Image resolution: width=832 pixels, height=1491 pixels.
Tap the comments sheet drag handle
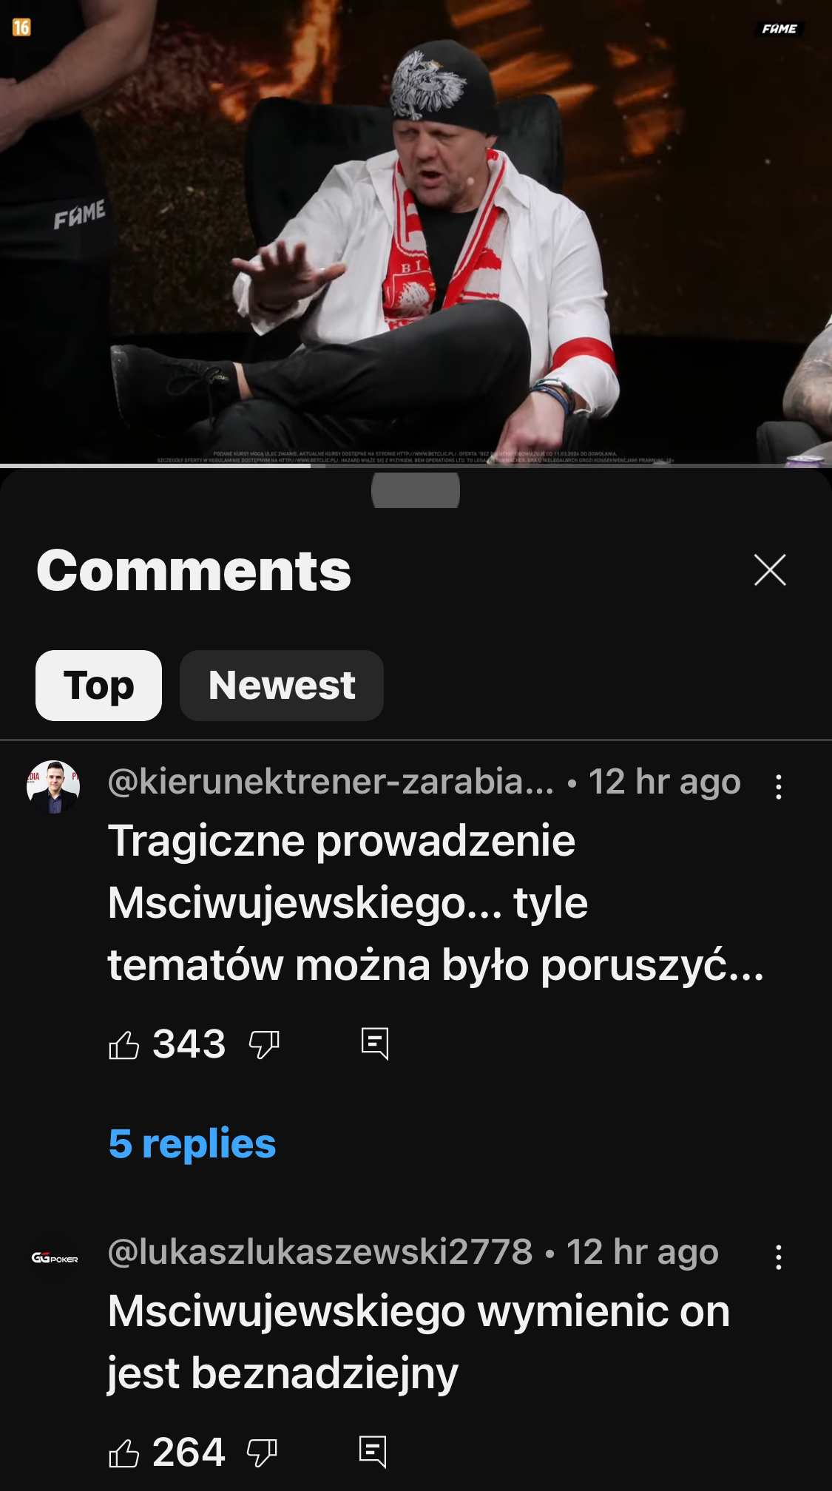click(416, 490)
